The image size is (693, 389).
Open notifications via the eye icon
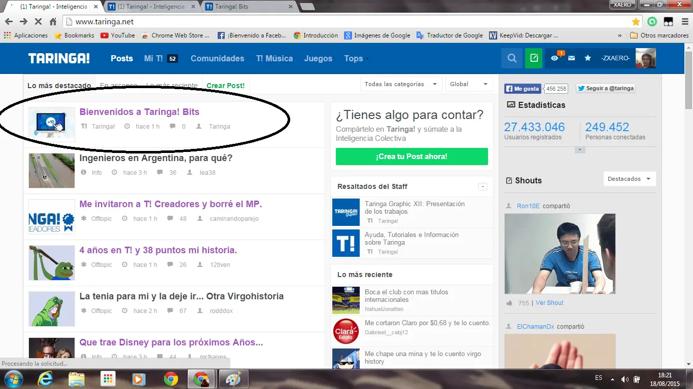[x=555, y=58]
